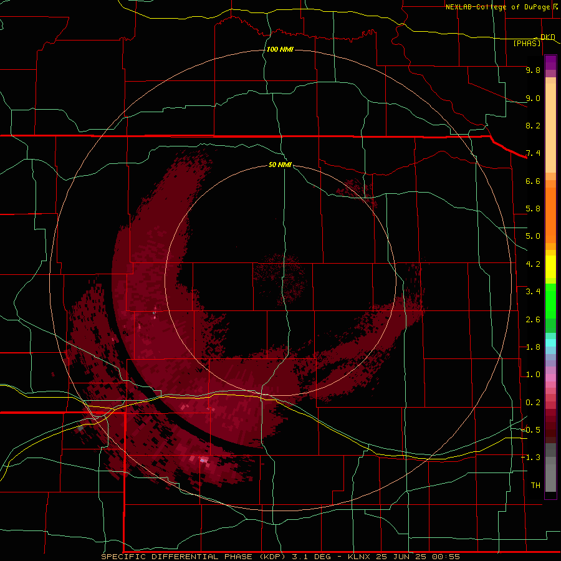Image resolution: width=561 pixels, height=561 pixels.
Task: Click the 6.6 value on color scale
Action: click(533, 181)
